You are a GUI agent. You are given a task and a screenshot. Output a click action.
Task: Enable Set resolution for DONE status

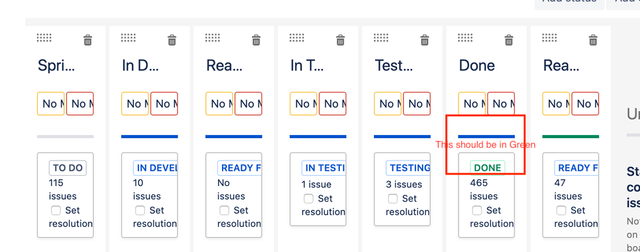pos(476,210)
